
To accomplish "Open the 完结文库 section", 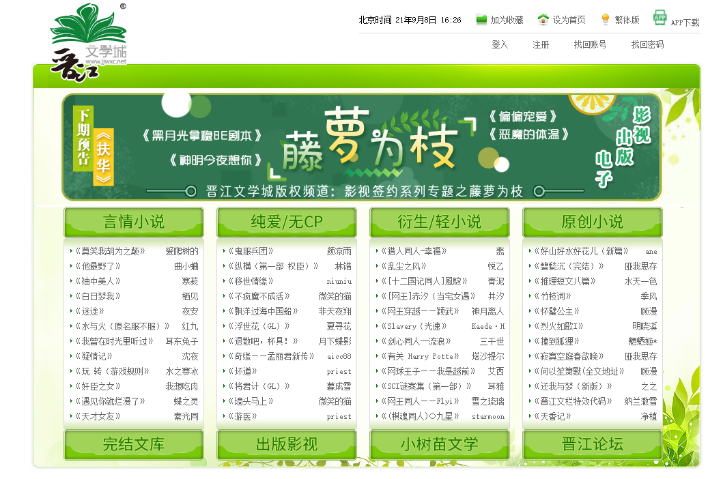I will pyautogui.click(x=134, y=444).
